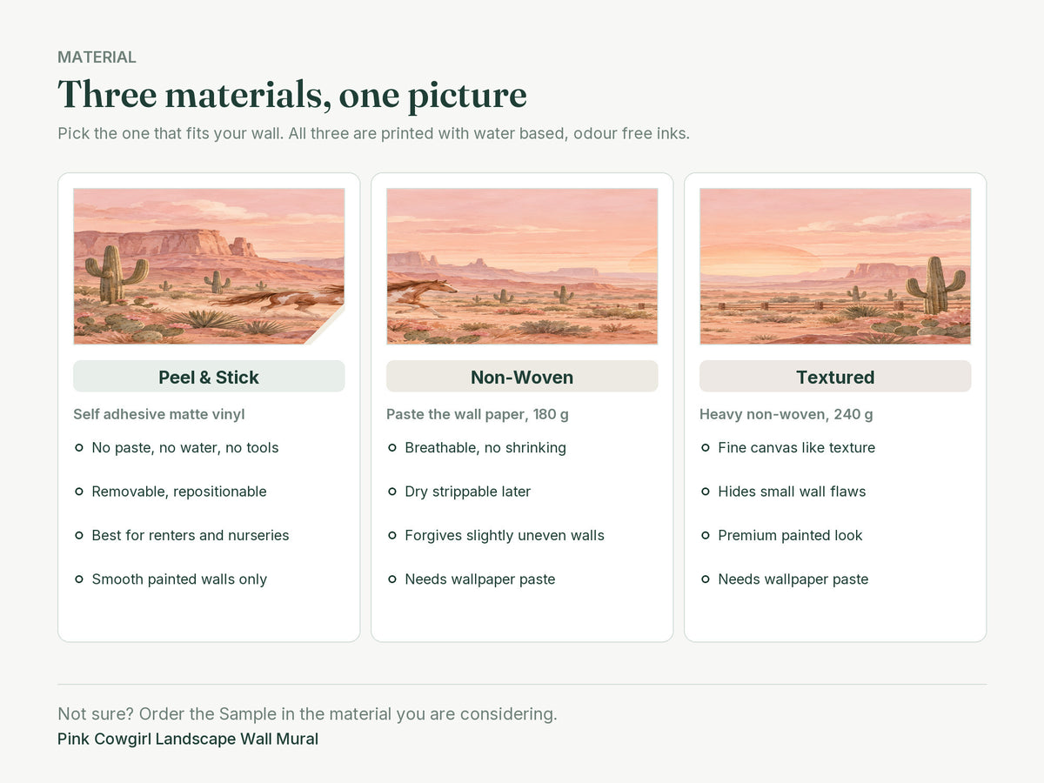Select the Textured material label
Image resolution: width=1044 pixels, height=783 pixels.
pos(835,377)
